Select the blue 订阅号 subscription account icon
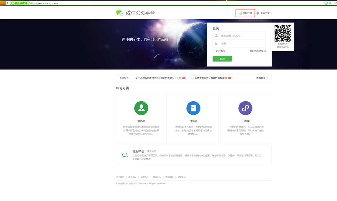The image size is (337, 201). 193,108
